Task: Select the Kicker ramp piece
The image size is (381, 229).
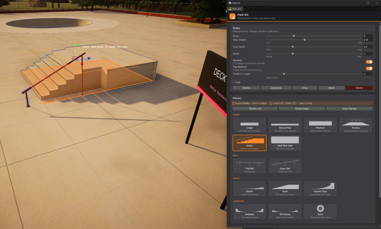Action: pos(250,189)
